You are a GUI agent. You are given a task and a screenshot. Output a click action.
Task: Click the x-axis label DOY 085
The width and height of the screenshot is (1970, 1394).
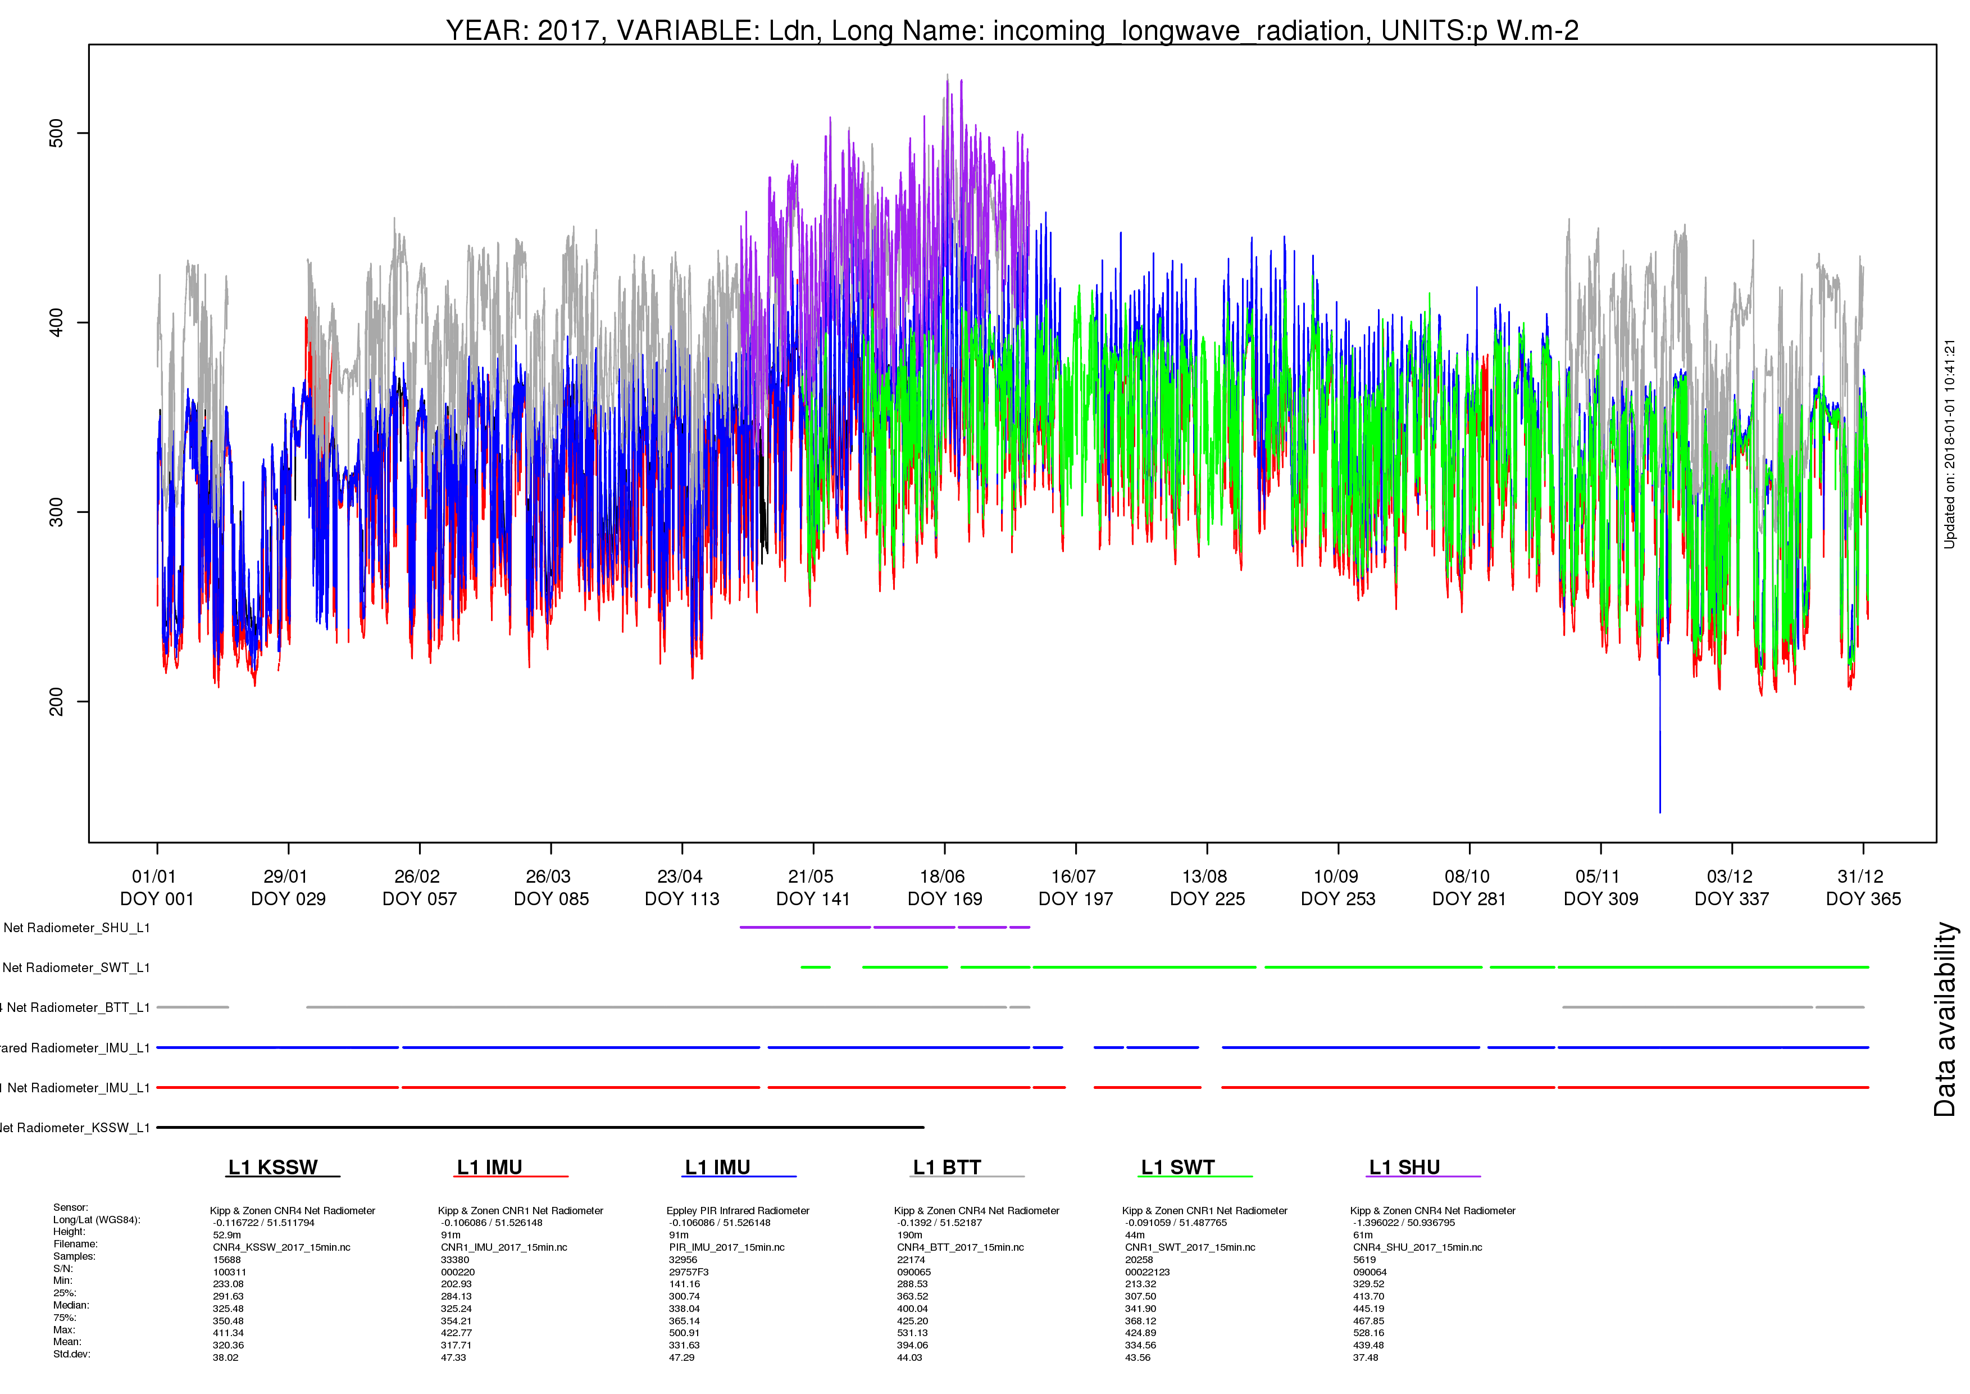click(x=551, y=899)
